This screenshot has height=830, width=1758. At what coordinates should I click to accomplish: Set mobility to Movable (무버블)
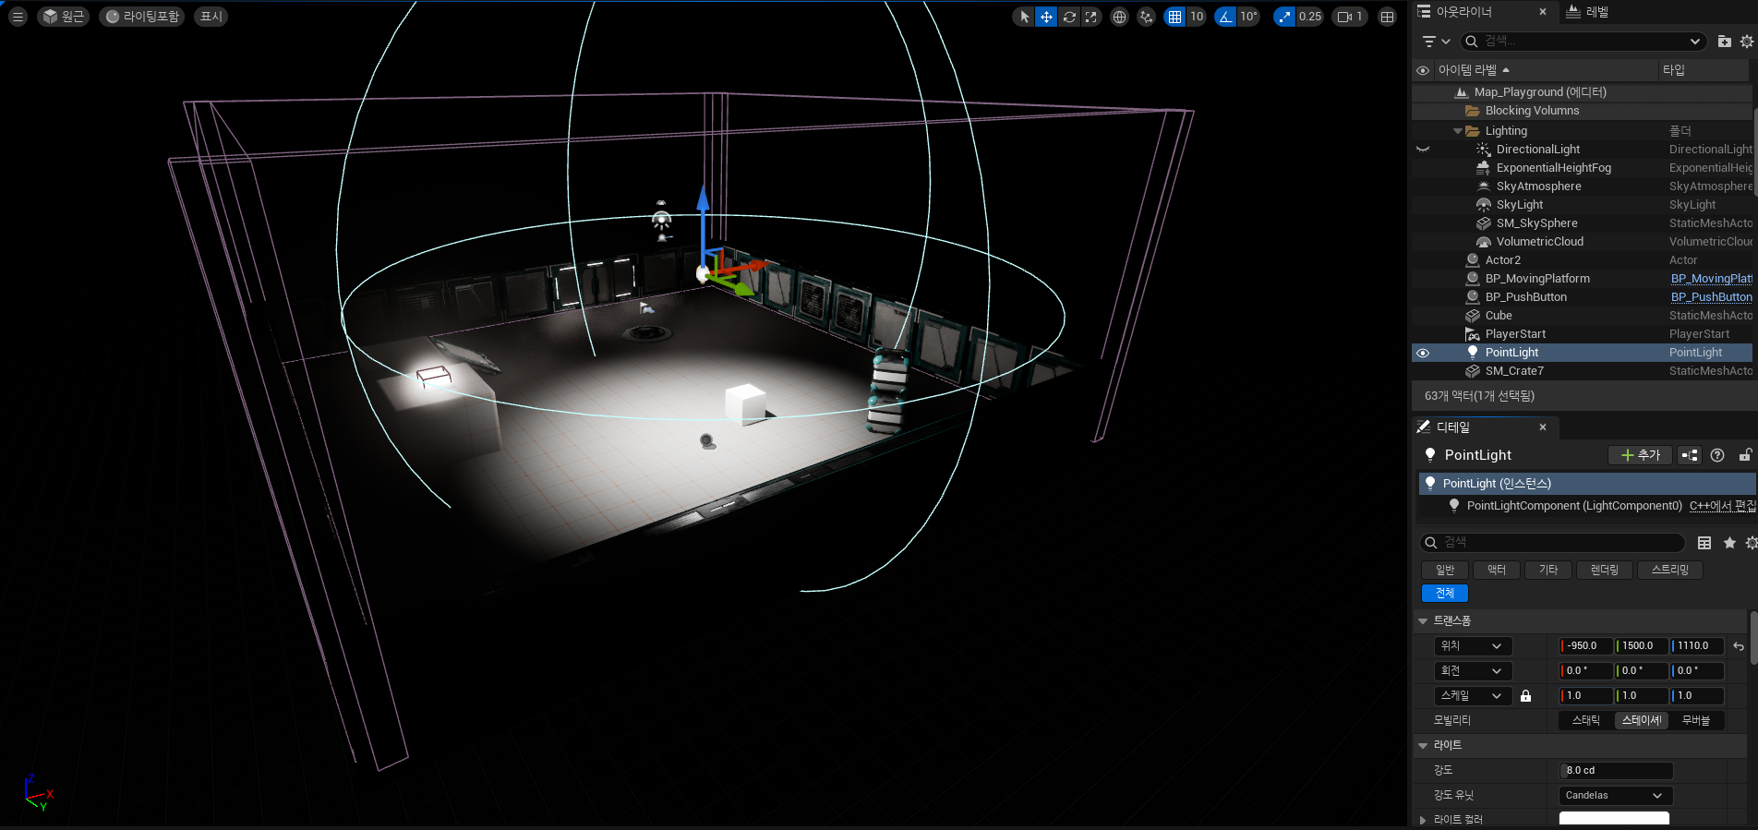pos(1695,720)
